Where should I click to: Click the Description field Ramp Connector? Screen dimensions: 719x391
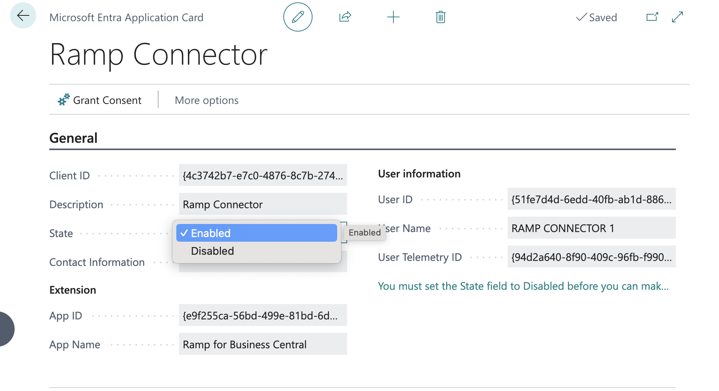[x=263, y=204]
